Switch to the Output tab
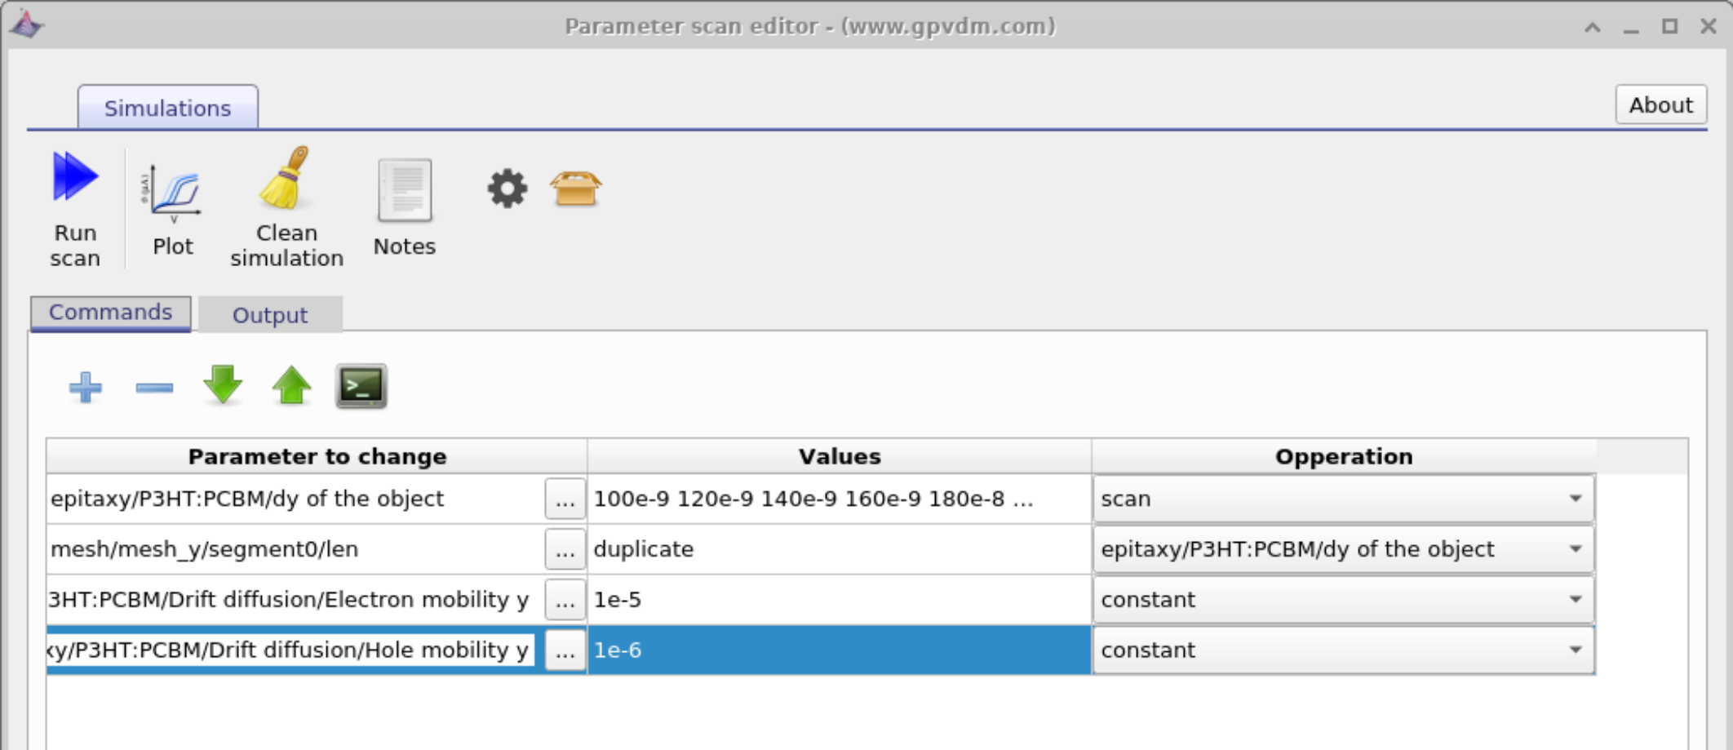The width and height of the screenshot is (1733, 750). pyautogui.click(x=270, y=315)
